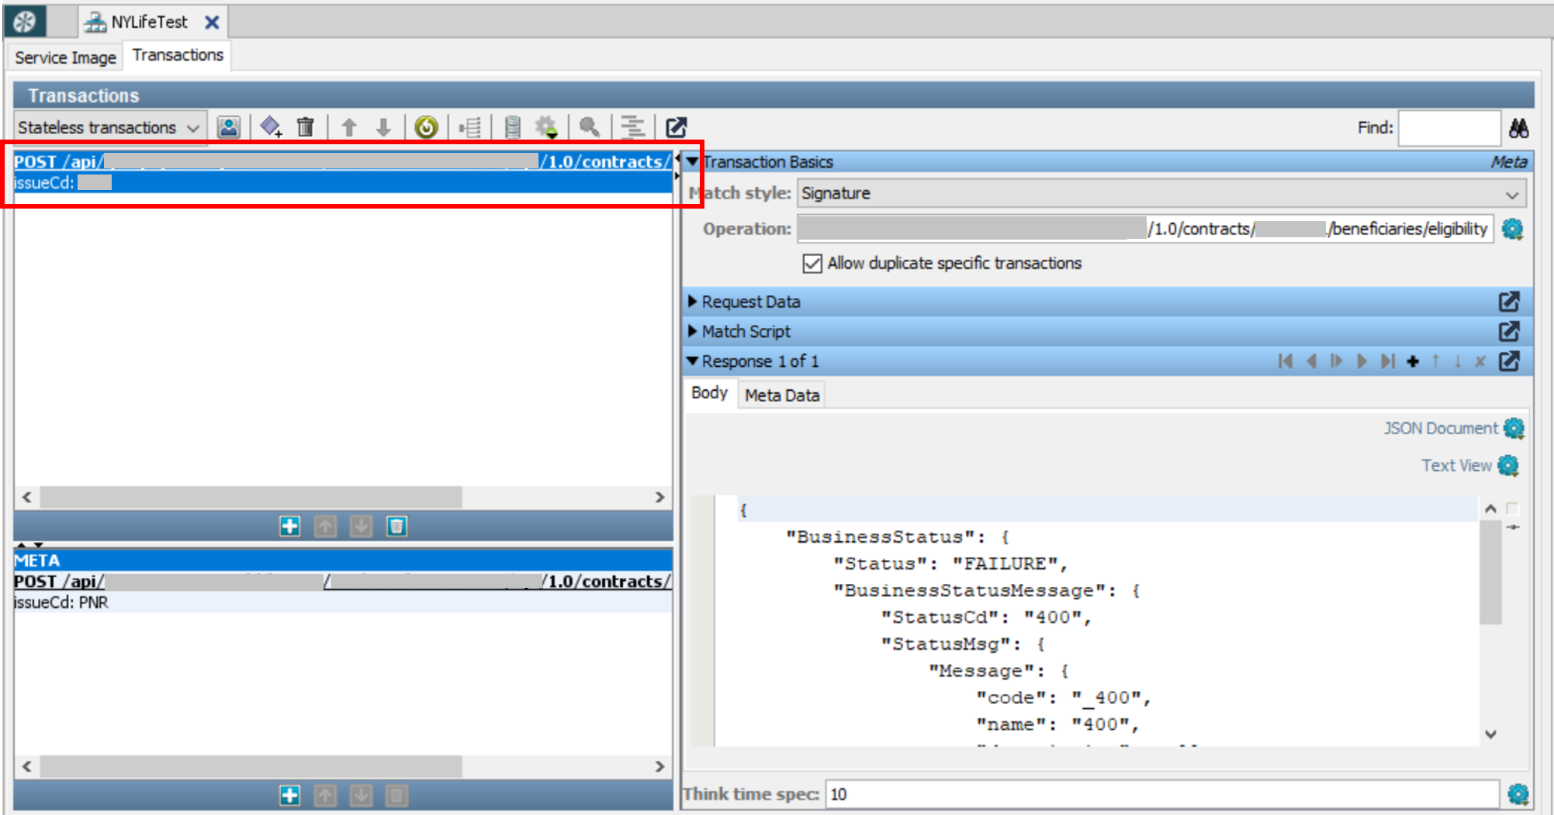Open the Stateless transactions dropdown
The image size is (1554, 815).
[x=109, y=128]
